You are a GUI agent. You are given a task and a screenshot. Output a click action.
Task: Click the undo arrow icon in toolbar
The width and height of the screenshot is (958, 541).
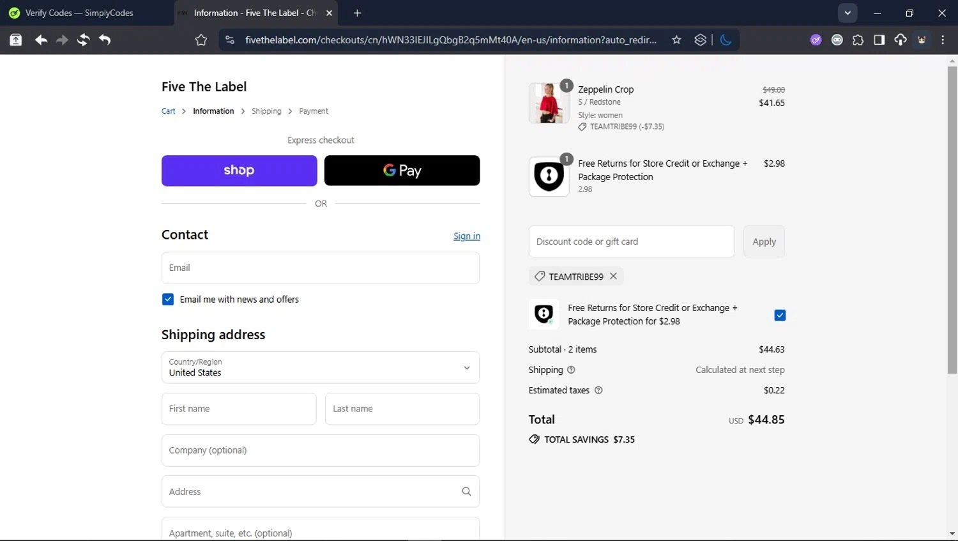[105, 40]
